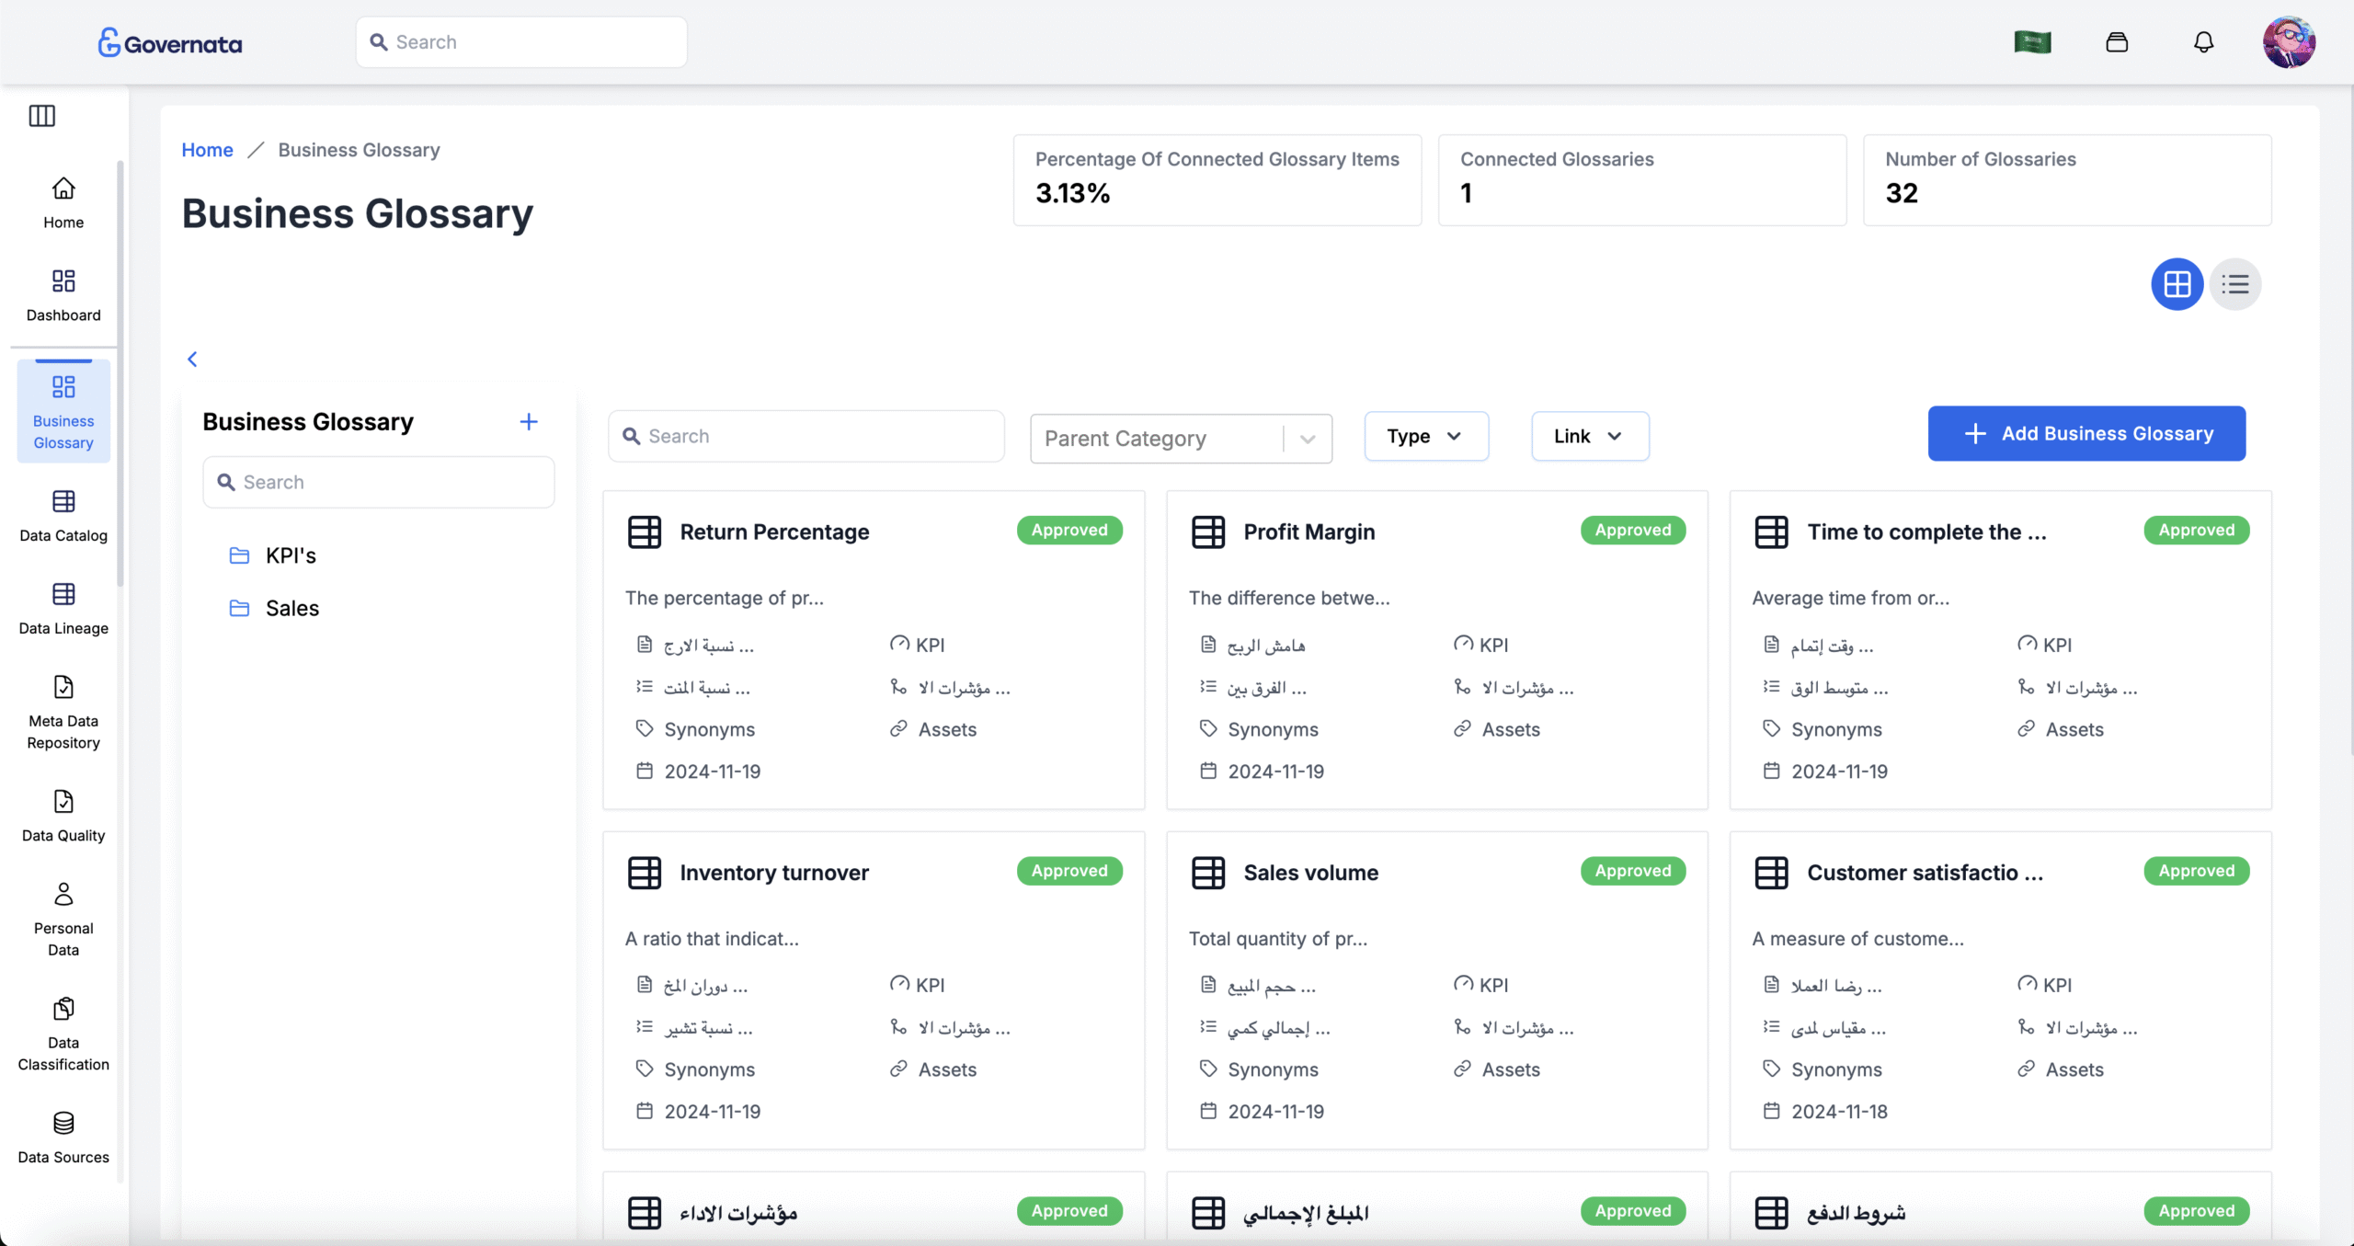Open the Sales volume card title
Screen dimensions: 2354x1246
pyautogui.click(x=1311, y=873)
